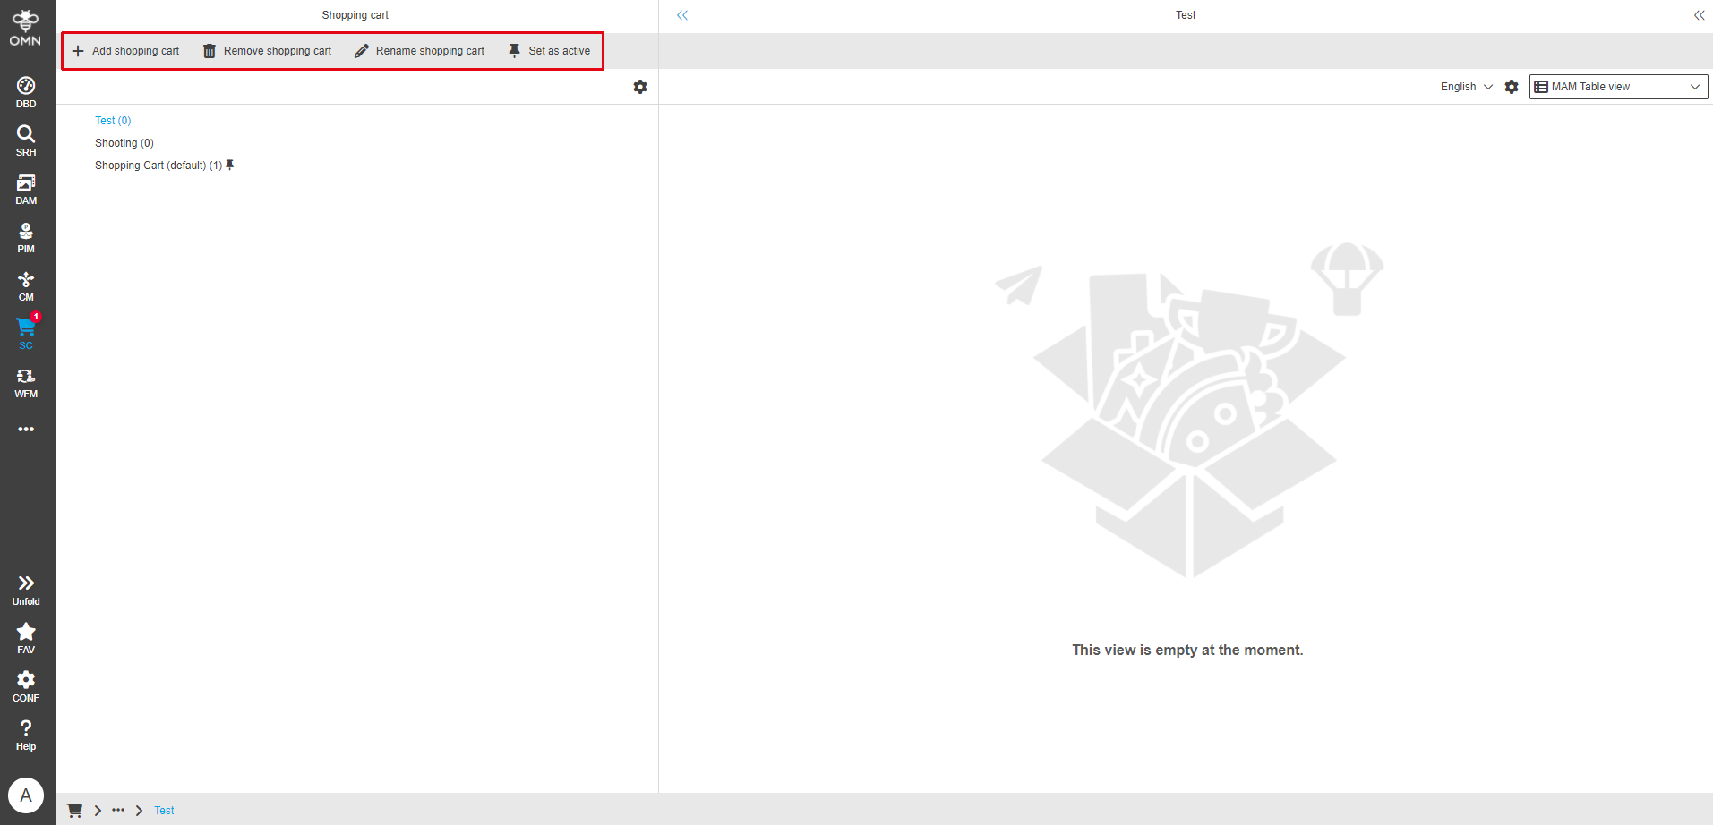The width and height of the screenshot is (1713, 825).
Task: Open the DAM module
Action: [x=26, y=189]
